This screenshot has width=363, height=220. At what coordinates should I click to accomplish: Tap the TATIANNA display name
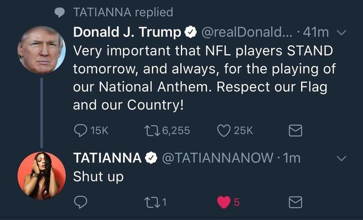(107, 158)
